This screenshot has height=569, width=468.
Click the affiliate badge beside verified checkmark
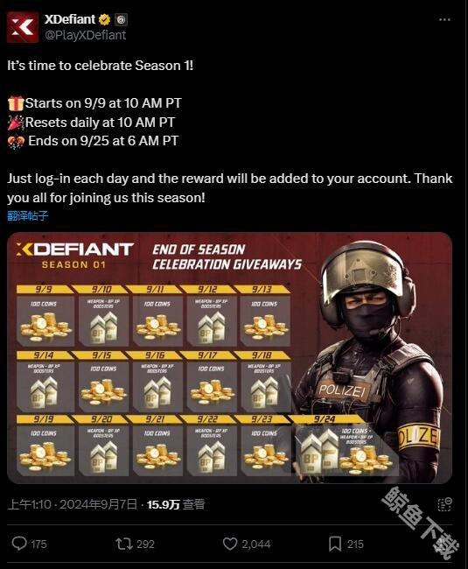[x=121, y=19]
